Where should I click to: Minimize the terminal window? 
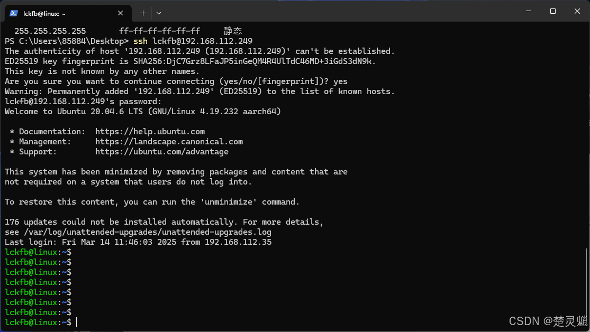pos(529,11)
